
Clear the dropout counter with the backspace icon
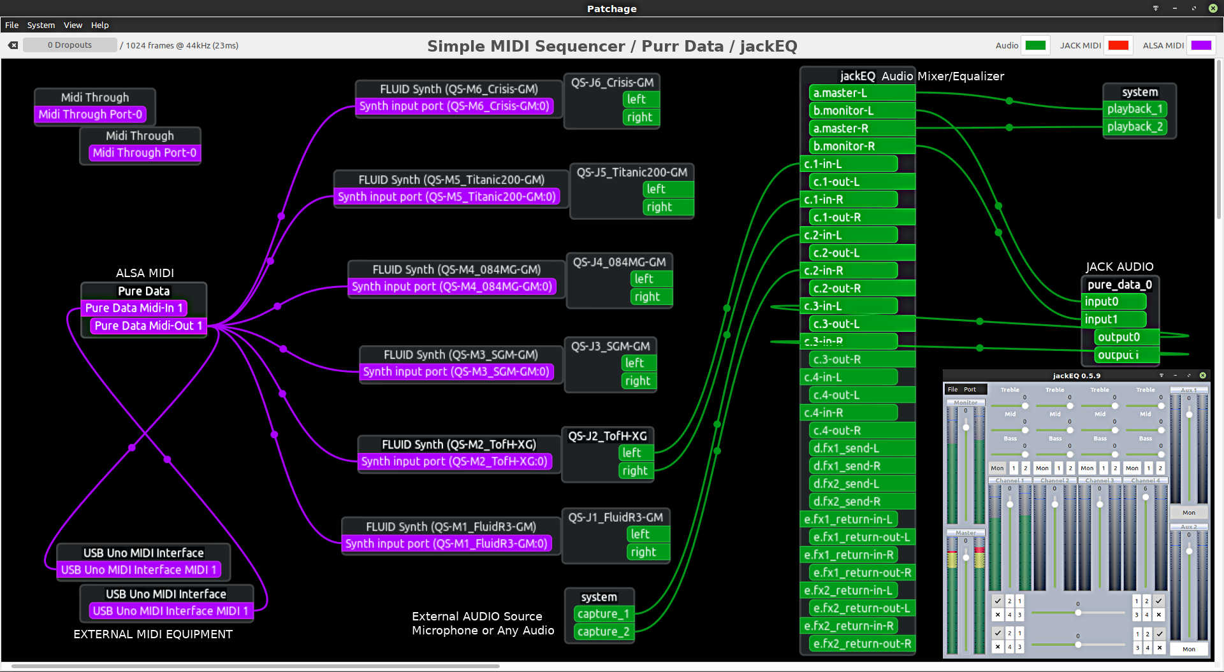pyautogui.click(x=13, y=45)
